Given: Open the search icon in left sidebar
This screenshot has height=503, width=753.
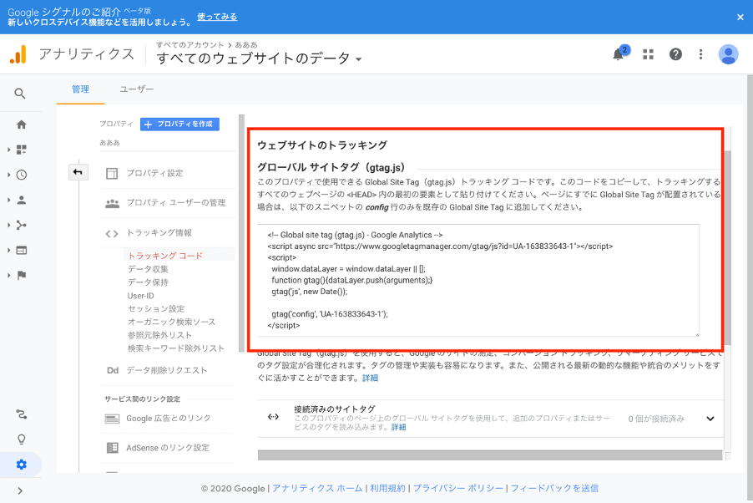Looking at the screenshot, I should tap(20, 94).
